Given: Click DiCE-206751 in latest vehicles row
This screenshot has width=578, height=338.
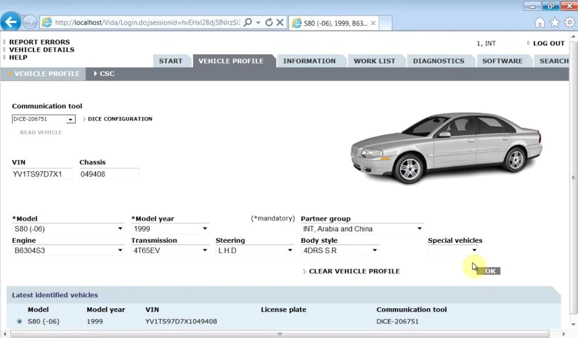Looking at the screenshot, I should point(398,321).
